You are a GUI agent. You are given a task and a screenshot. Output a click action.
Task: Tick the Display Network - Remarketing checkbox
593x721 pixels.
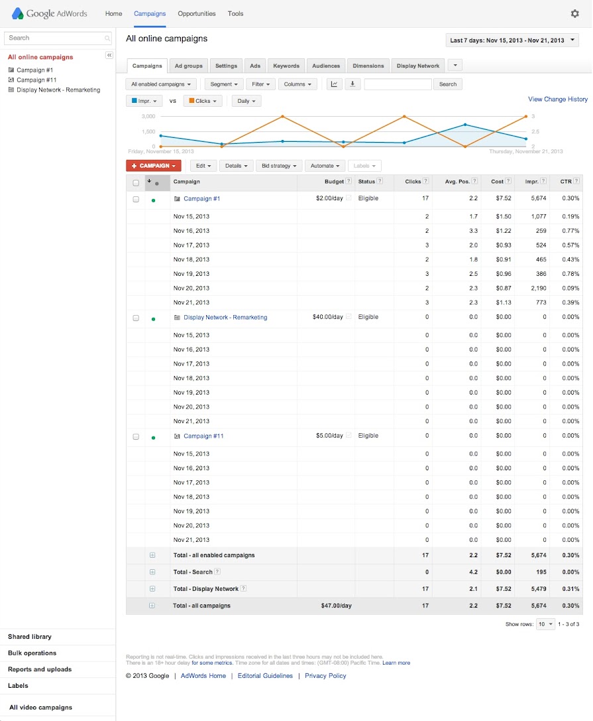pos(136,318)
